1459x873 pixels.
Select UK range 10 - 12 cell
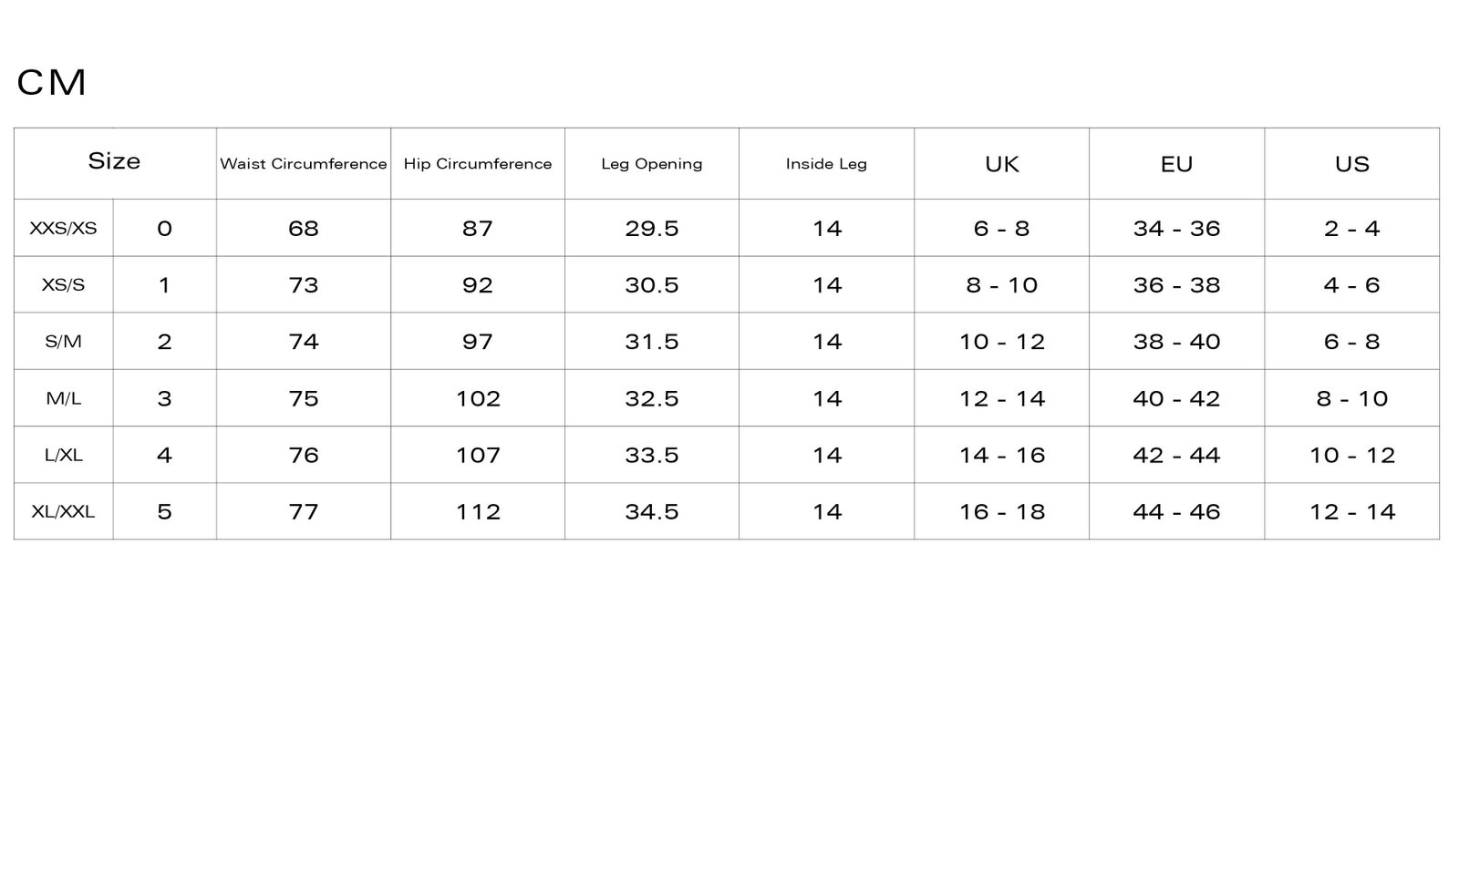coord(1001,342)
